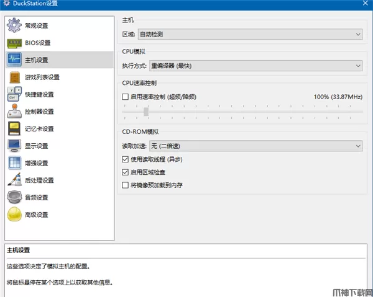Open 后处理设置 category

point(59,180)
